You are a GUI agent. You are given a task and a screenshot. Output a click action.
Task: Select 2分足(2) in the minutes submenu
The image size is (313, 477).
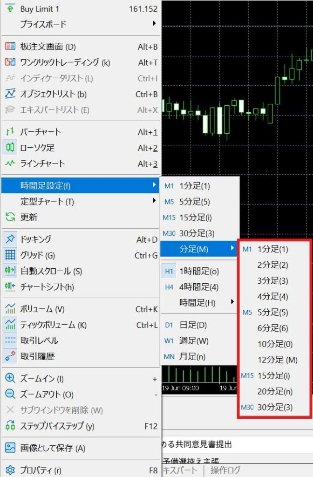coord(274,265)
